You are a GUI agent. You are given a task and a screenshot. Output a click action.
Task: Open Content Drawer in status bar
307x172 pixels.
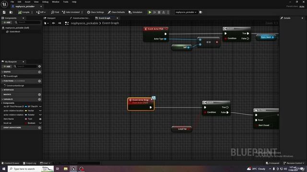[x=11, y=163]
